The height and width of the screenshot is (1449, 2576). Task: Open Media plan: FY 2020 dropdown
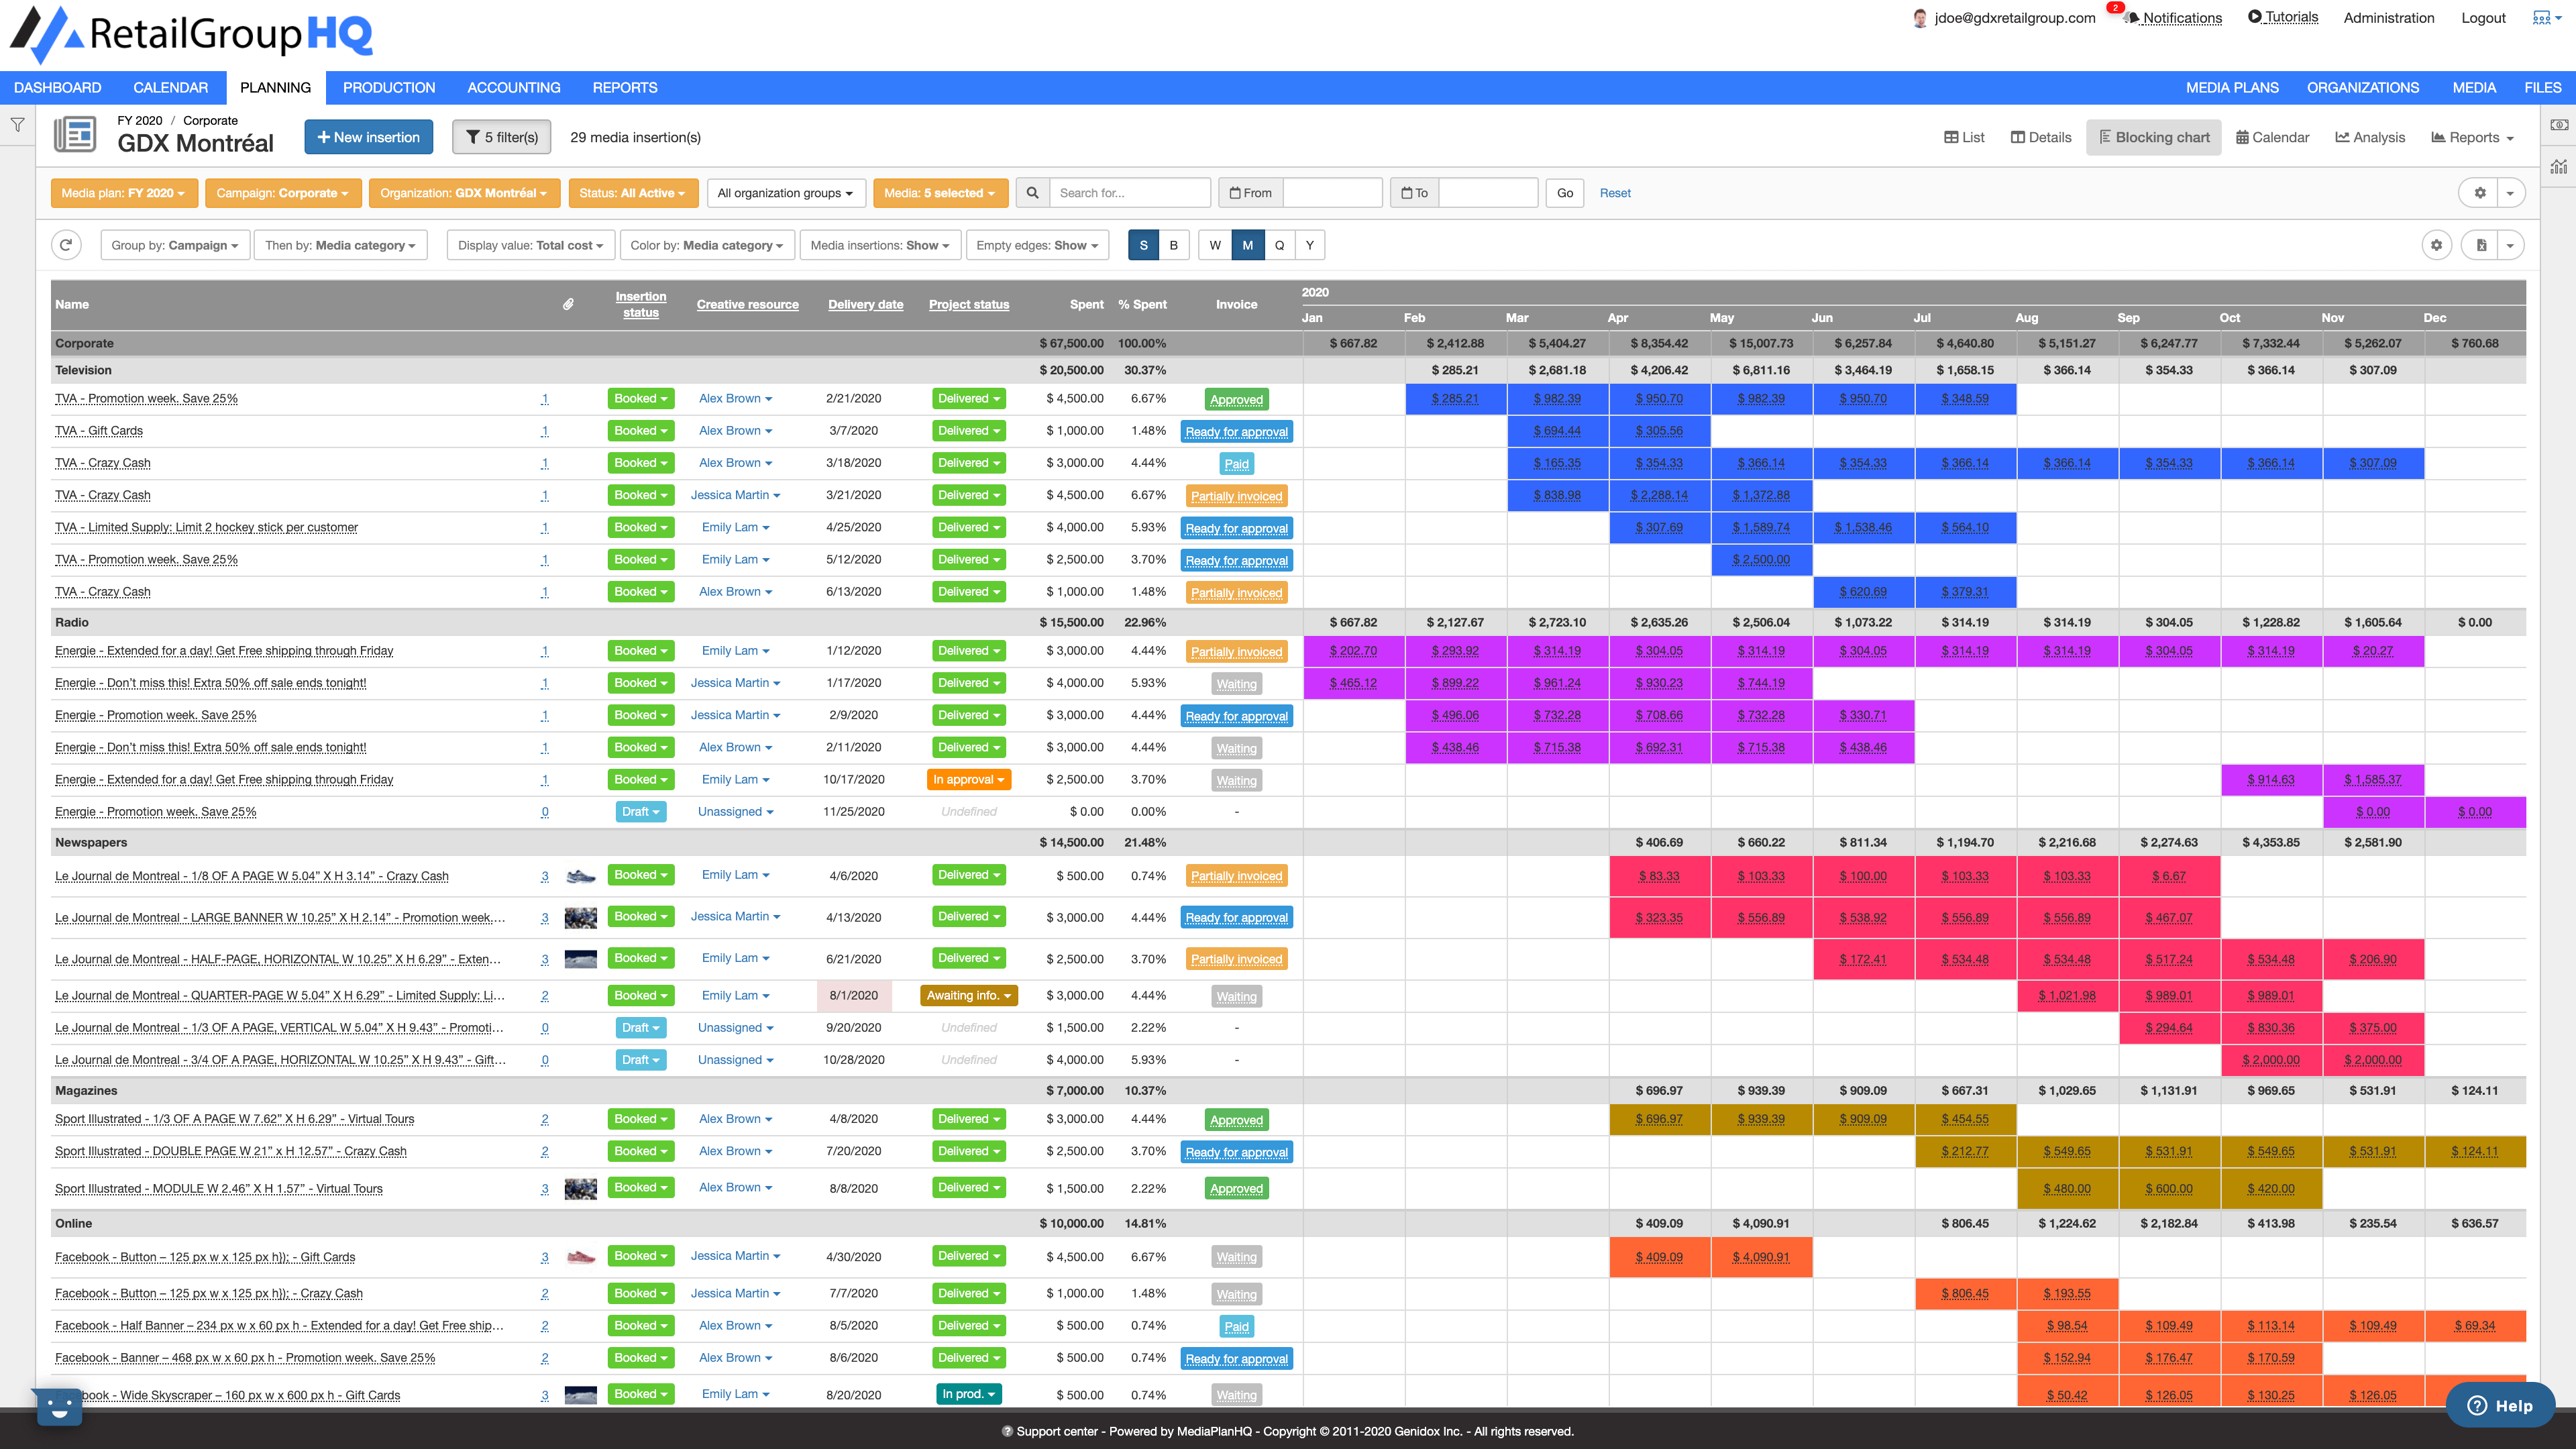124,193
